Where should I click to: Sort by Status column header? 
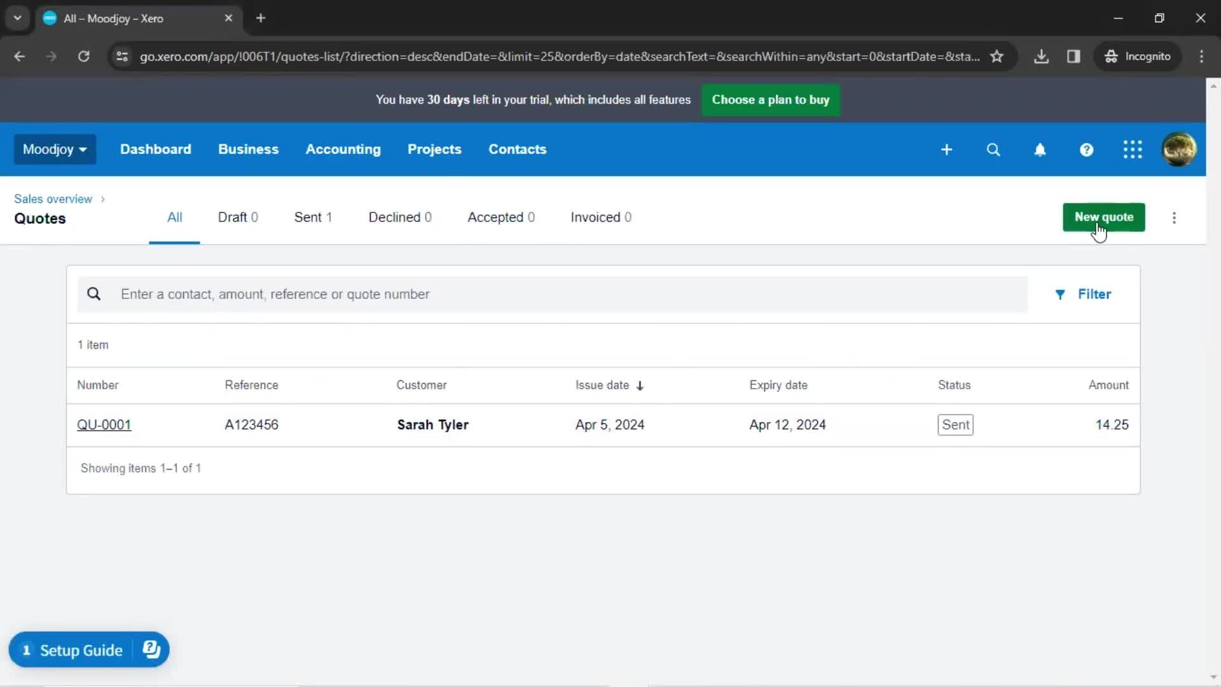point(954,385)
